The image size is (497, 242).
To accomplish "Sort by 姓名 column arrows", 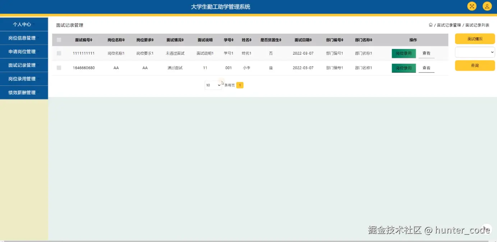I will pos(250,40).
